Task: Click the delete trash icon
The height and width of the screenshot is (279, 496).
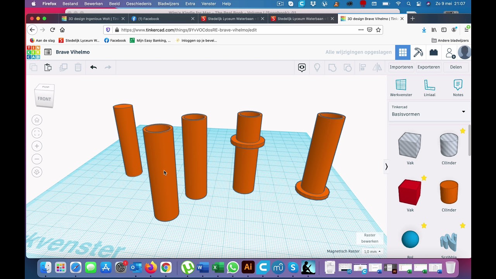Action: (78, 67)
